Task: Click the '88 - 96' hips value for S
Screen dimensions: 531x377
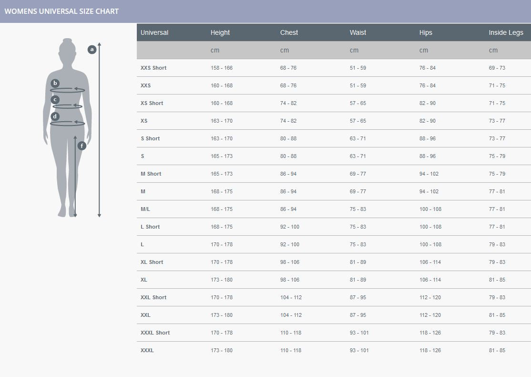Action: coord(430,156)
